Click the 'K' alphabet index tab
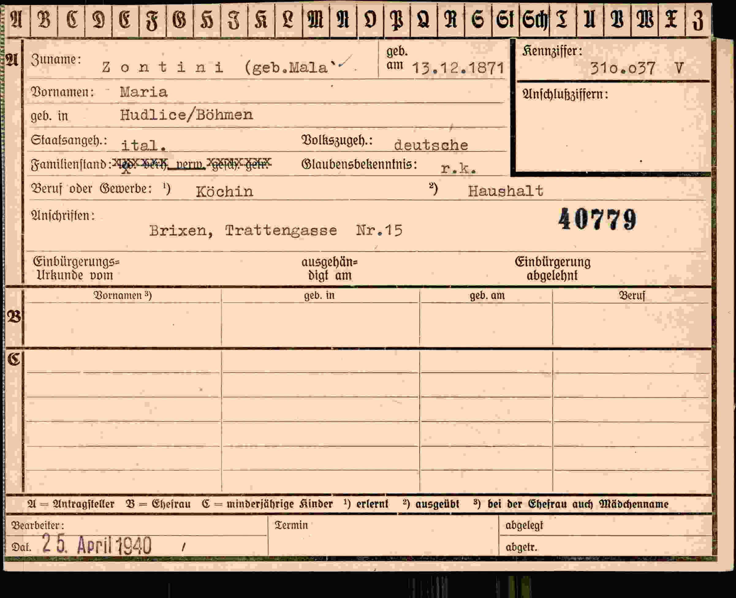The height and width of the screenshot is (598, 736). click(x=261, y=20)
